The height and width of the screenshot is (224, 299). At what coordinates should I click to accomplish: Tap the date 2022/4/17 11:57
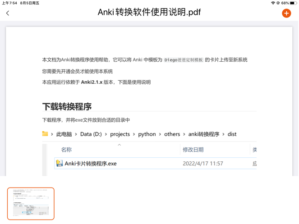coord(202,164)
